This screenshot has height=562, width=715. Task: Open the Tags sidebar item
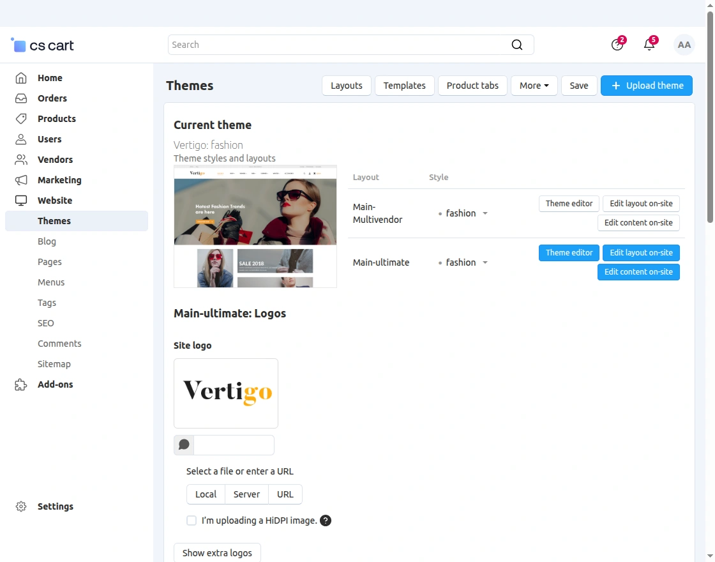click(x=47, y=303)
